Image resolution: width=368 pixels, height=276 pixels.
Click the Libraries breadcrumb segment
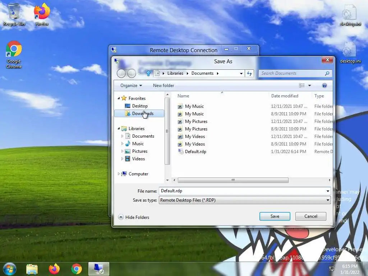175,73
